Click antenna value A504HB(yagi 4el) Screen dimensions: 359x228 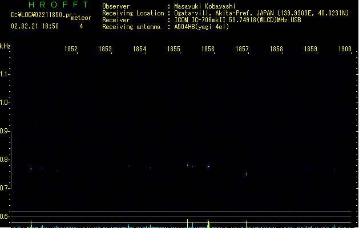click(201, 27)
